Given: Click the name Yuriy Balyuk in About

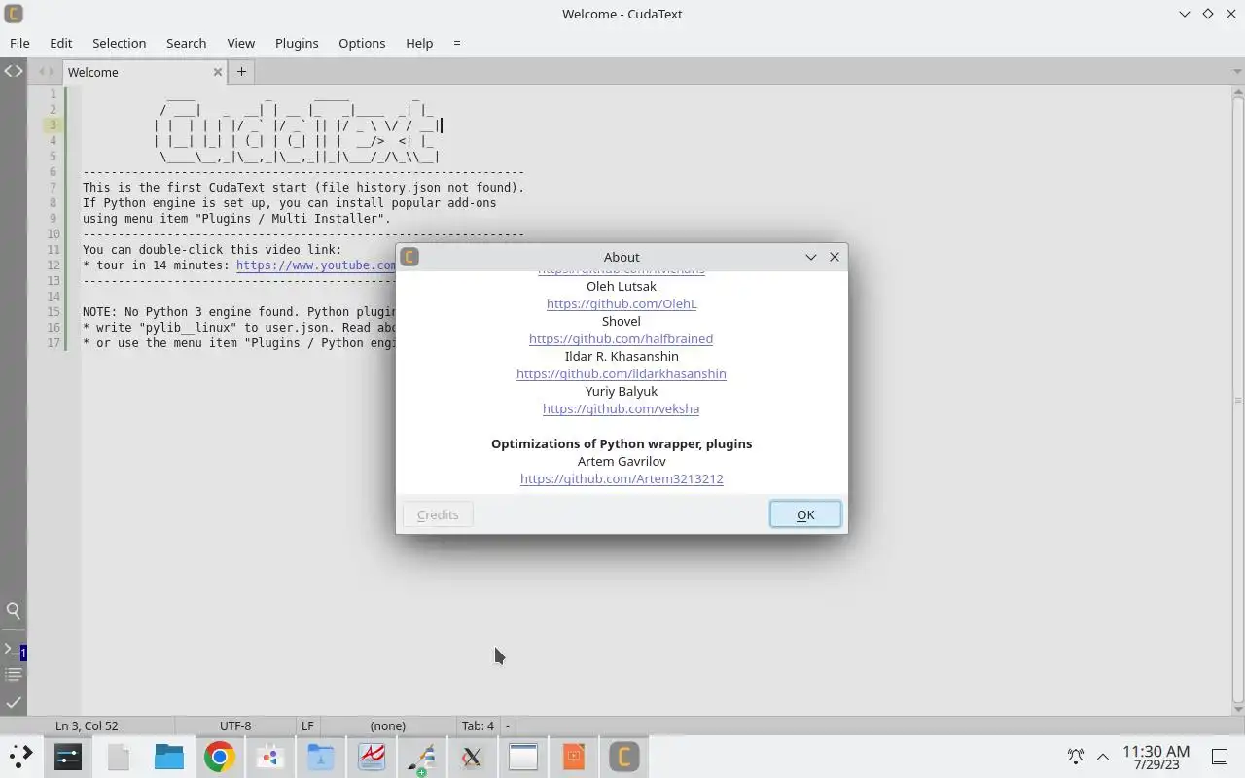Looking at the screenshot, I should [622, 391].
